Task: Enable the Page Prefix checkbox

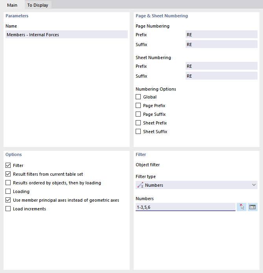Action: click(138, 106)
